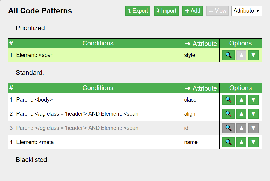Click the 'All Code Patterns' heading
Image resolution: width=270 pixels, height=181 pixels.
[40, 11]
